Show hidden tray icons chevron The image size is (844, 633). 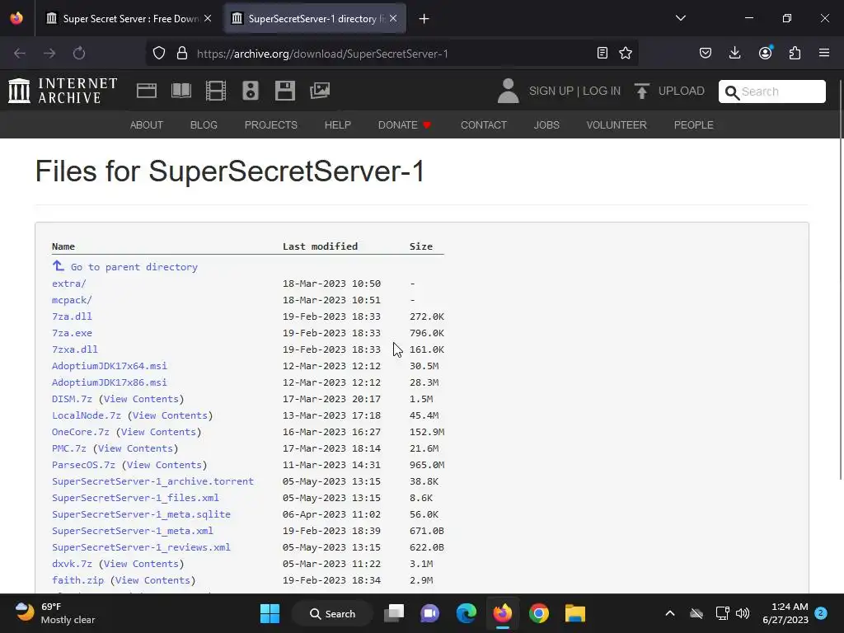point(670,613)
